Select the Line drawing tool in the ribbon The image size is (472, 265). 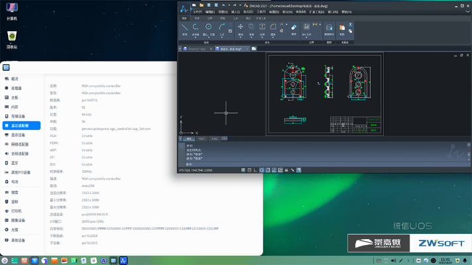point(184,29)
